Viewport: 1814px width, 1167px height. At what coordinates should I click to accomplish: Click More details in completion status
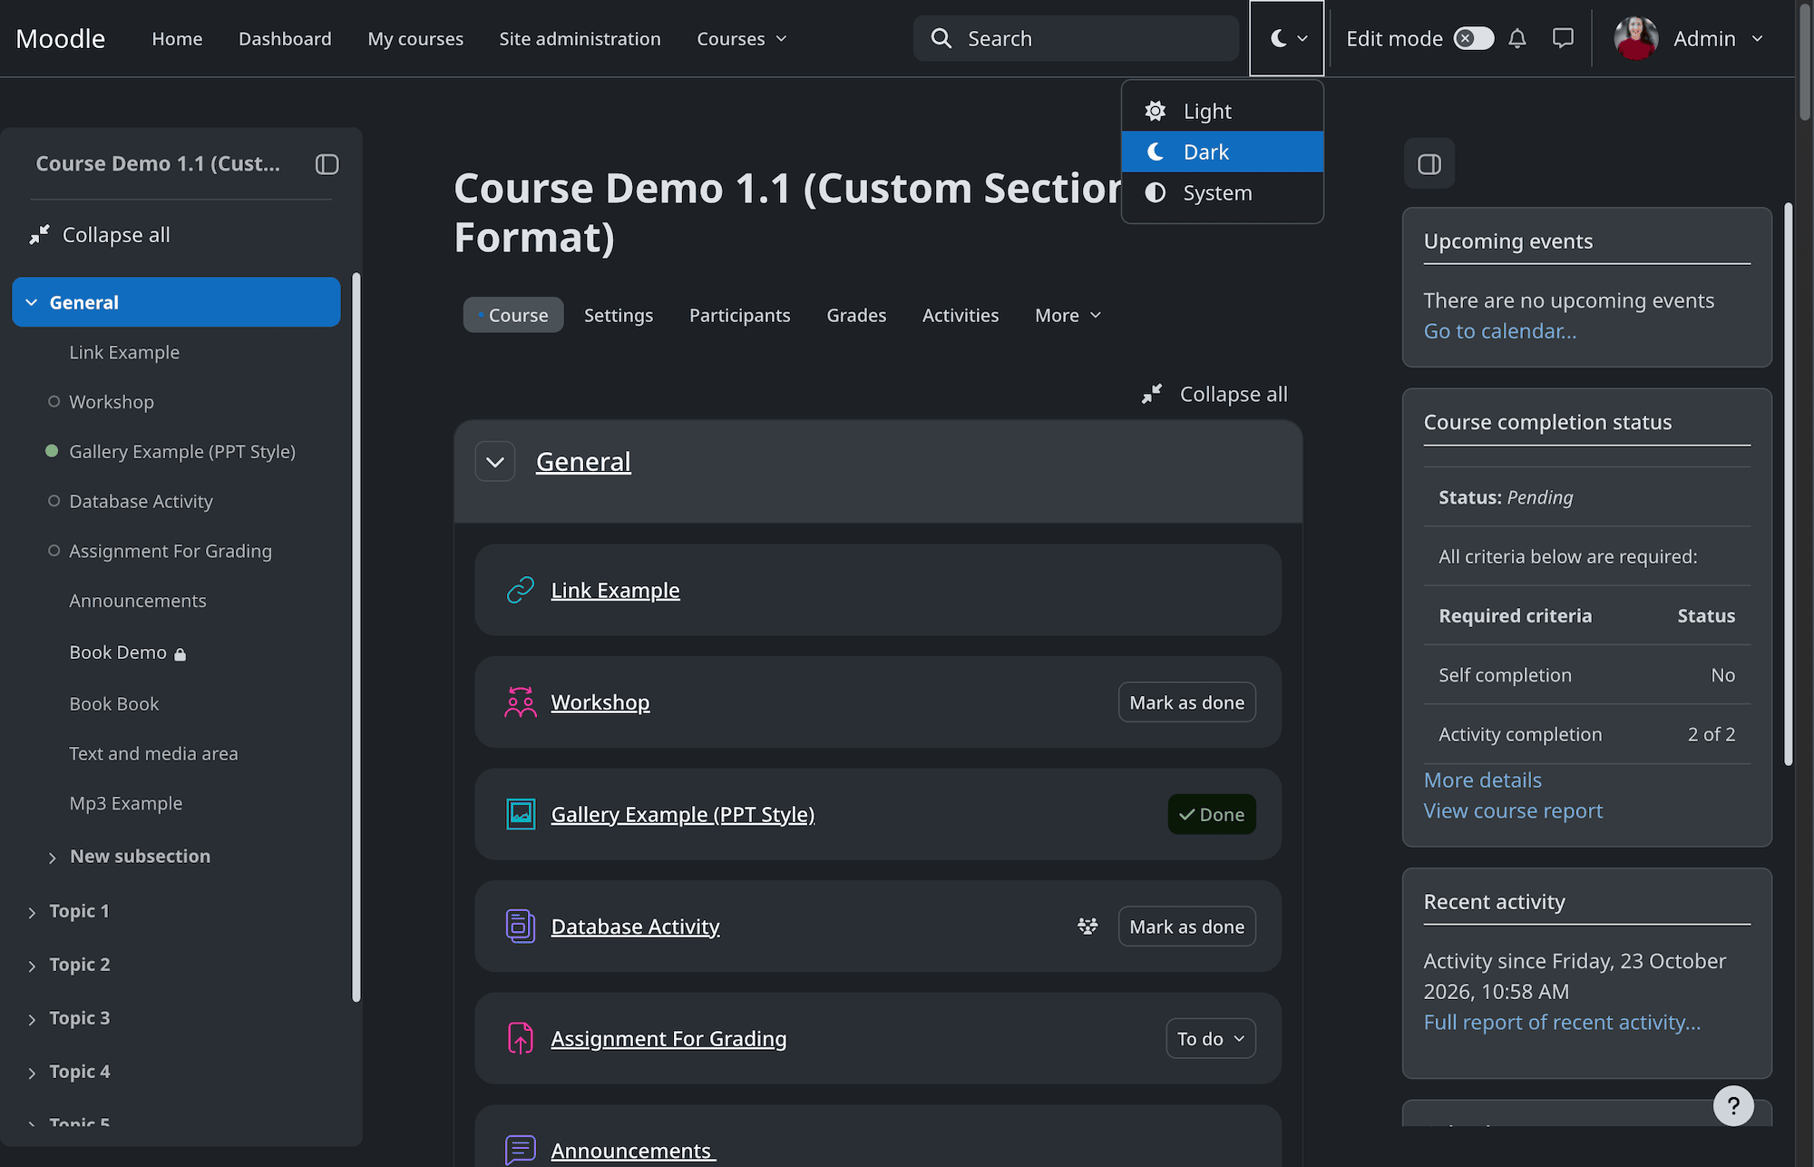[1482, 780]
